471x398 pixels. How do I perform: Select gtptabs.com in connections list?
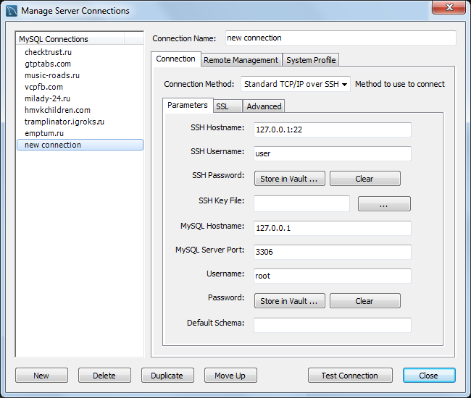[80, 64]
